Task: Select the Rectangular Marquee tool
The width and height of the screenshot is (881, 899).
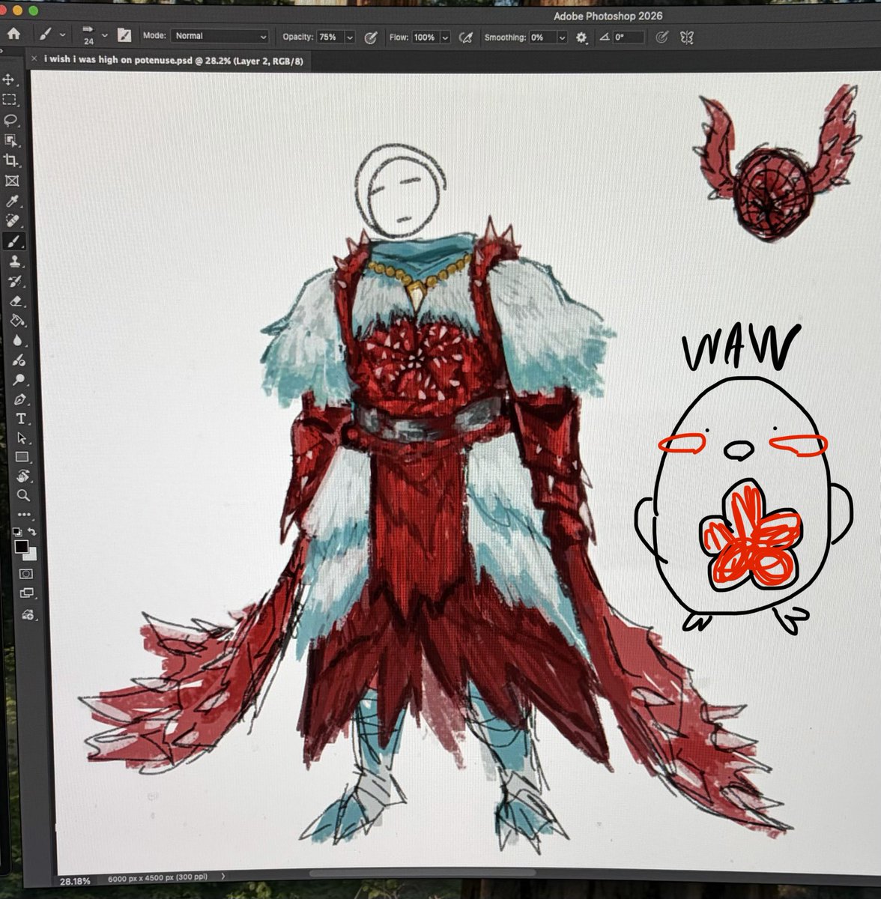Action: pyautogui.click(x=10, y=100)
